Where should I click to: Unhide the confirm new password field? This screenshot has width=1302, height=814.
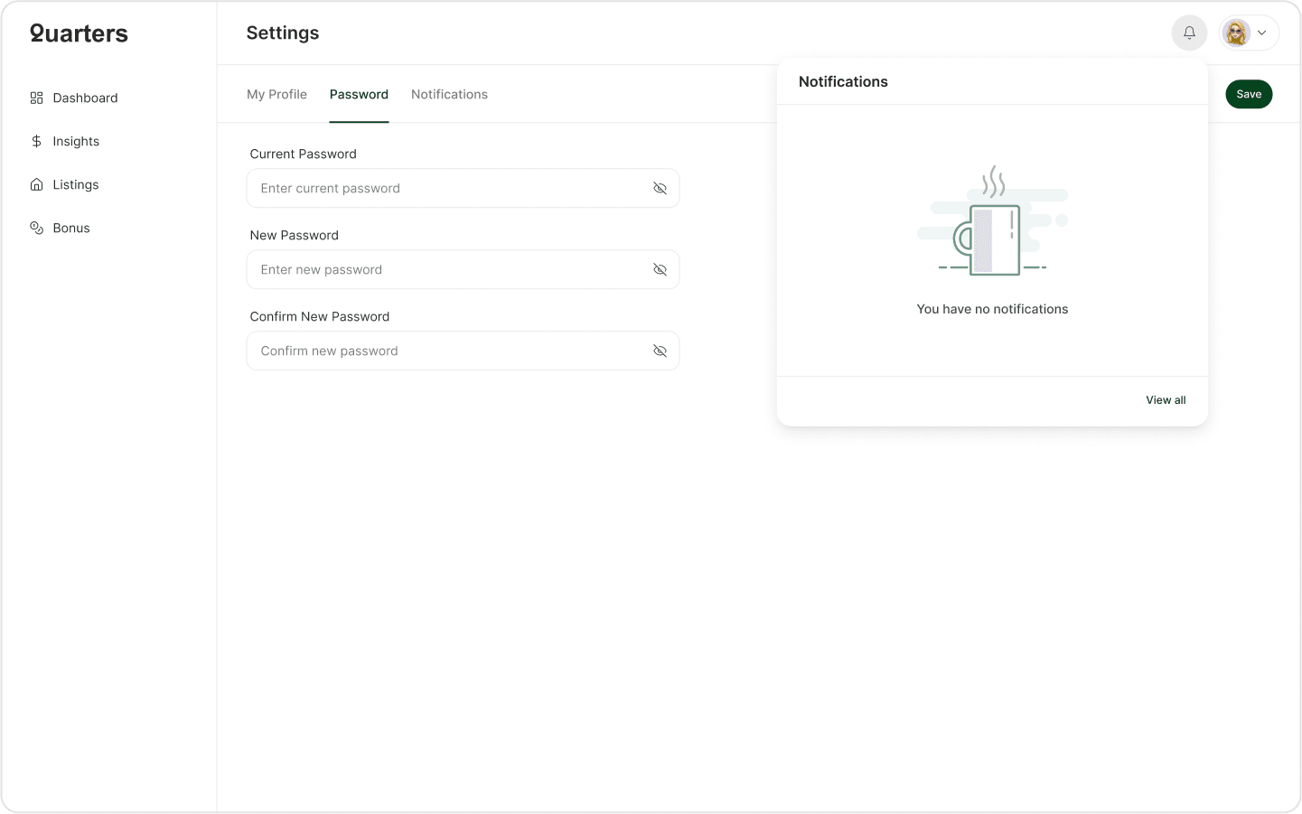coord(660,351)
